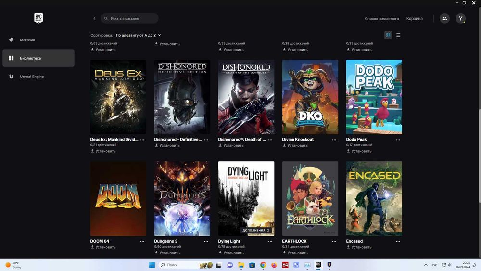The width and height of the screenshot is (481, 271).
Task: Click the Dying Light title text
Action: click(229, 241)
